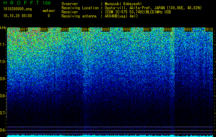The image size is (216, 137).
Task: Click the time marker 0008
Action: tap(168, 29)
